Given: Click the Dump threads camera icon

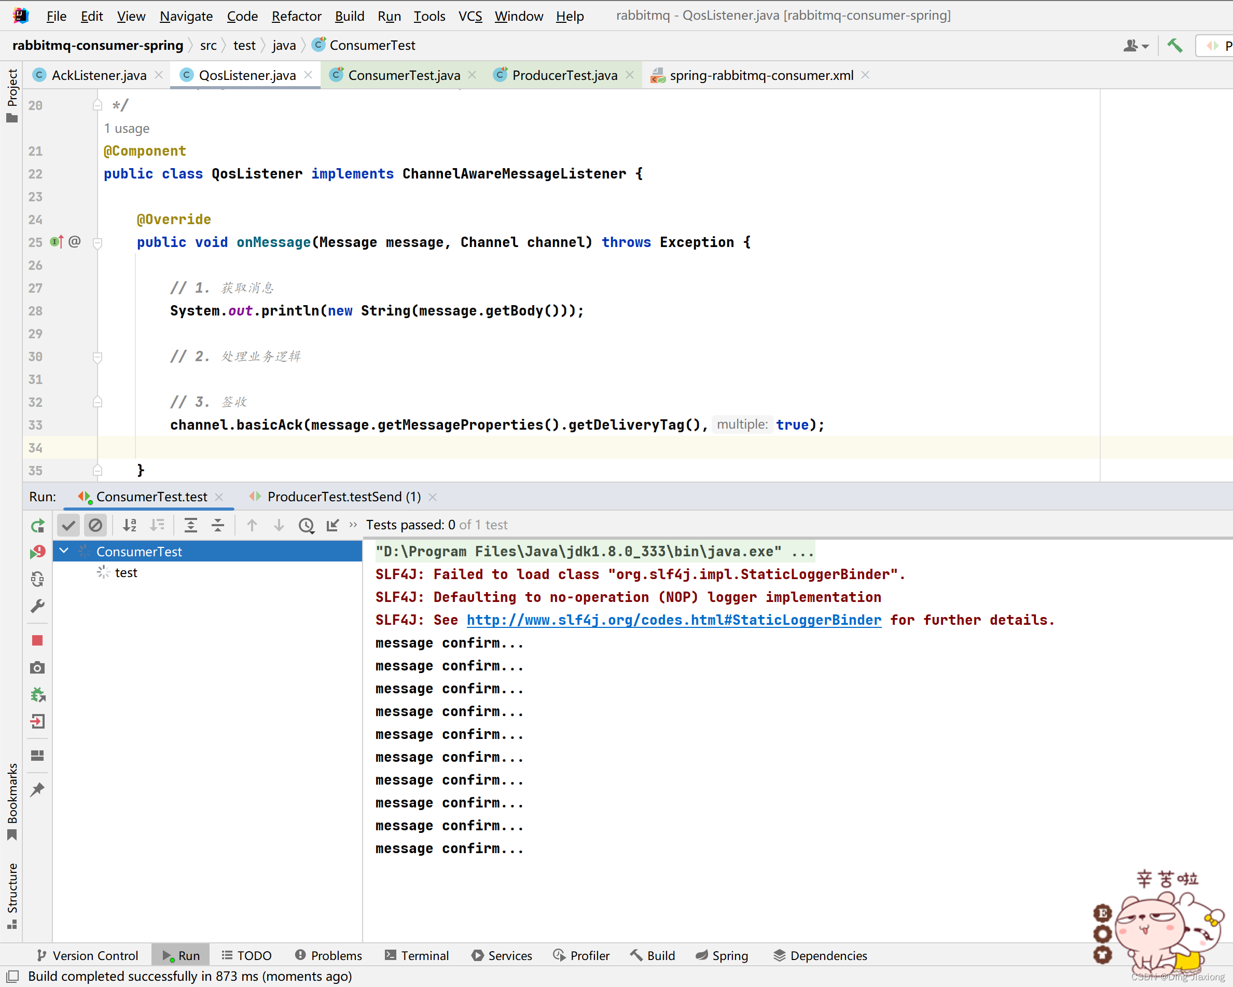Looking at the screenshot, I should (38, 668).
